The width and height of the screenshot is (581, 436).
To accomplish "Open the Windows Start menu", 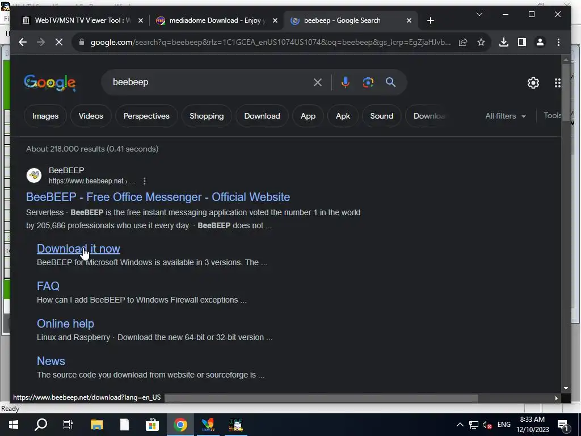I will click(x=14, y=425).
